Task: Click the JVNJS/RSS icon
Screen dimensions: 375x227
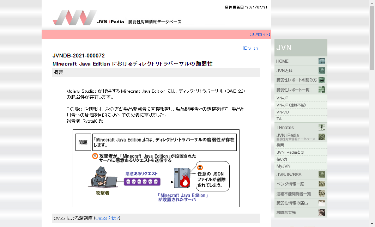Action: (x=321, y=174)
